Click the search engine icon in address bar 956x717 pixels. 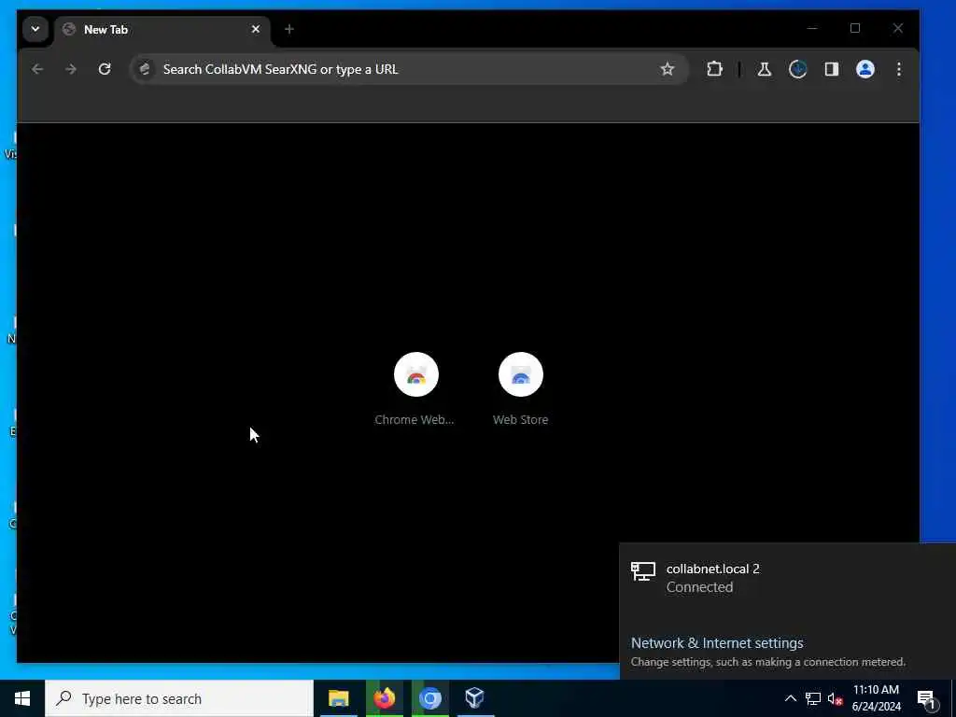[145, 69]
